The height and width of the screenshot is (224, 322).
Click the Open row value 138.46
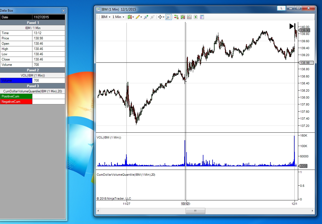click(49, 44)
